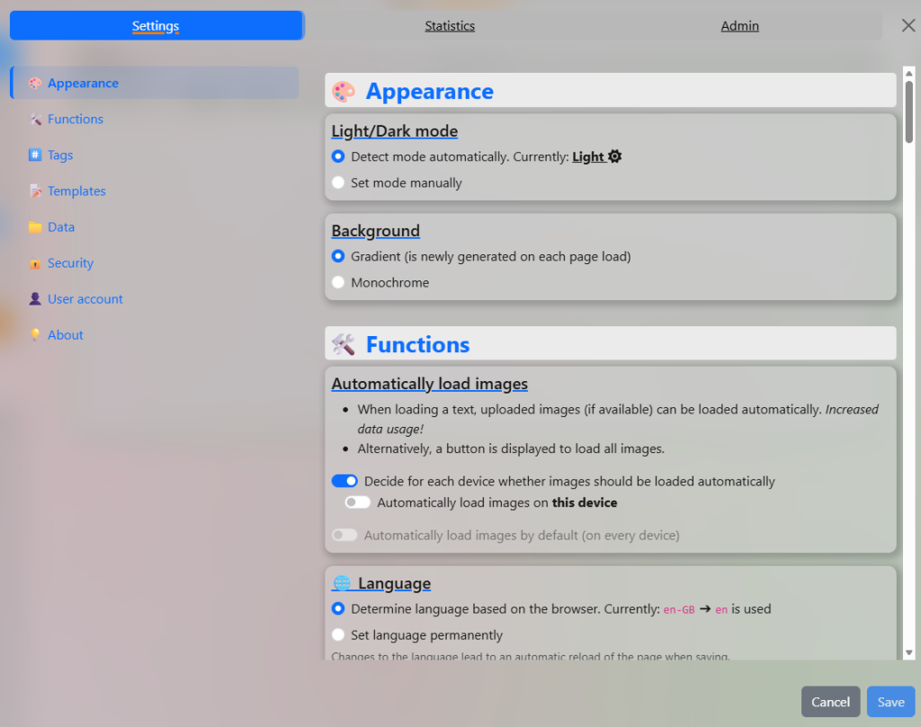This screenshot has width=921, height=727.
Task: Click the scrollbar down arrow
Action: click(x=908, y=652)
